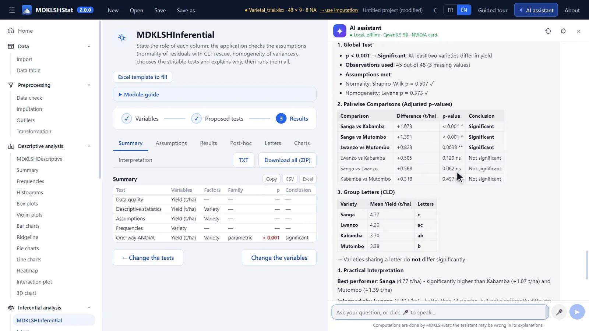Image resolution: width=589 pixels, height=331 pixels.
Task: Collapse Descriptive analysis section chevron
Action: coord(89,146)
